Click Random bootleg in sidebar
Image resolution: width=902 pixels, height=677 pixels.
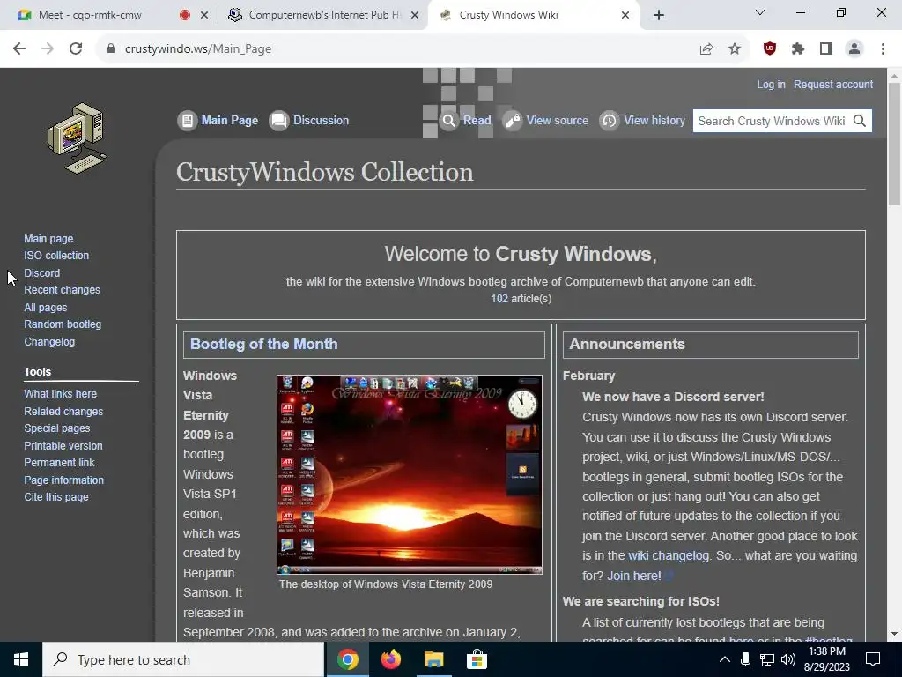tap(63, 324)
